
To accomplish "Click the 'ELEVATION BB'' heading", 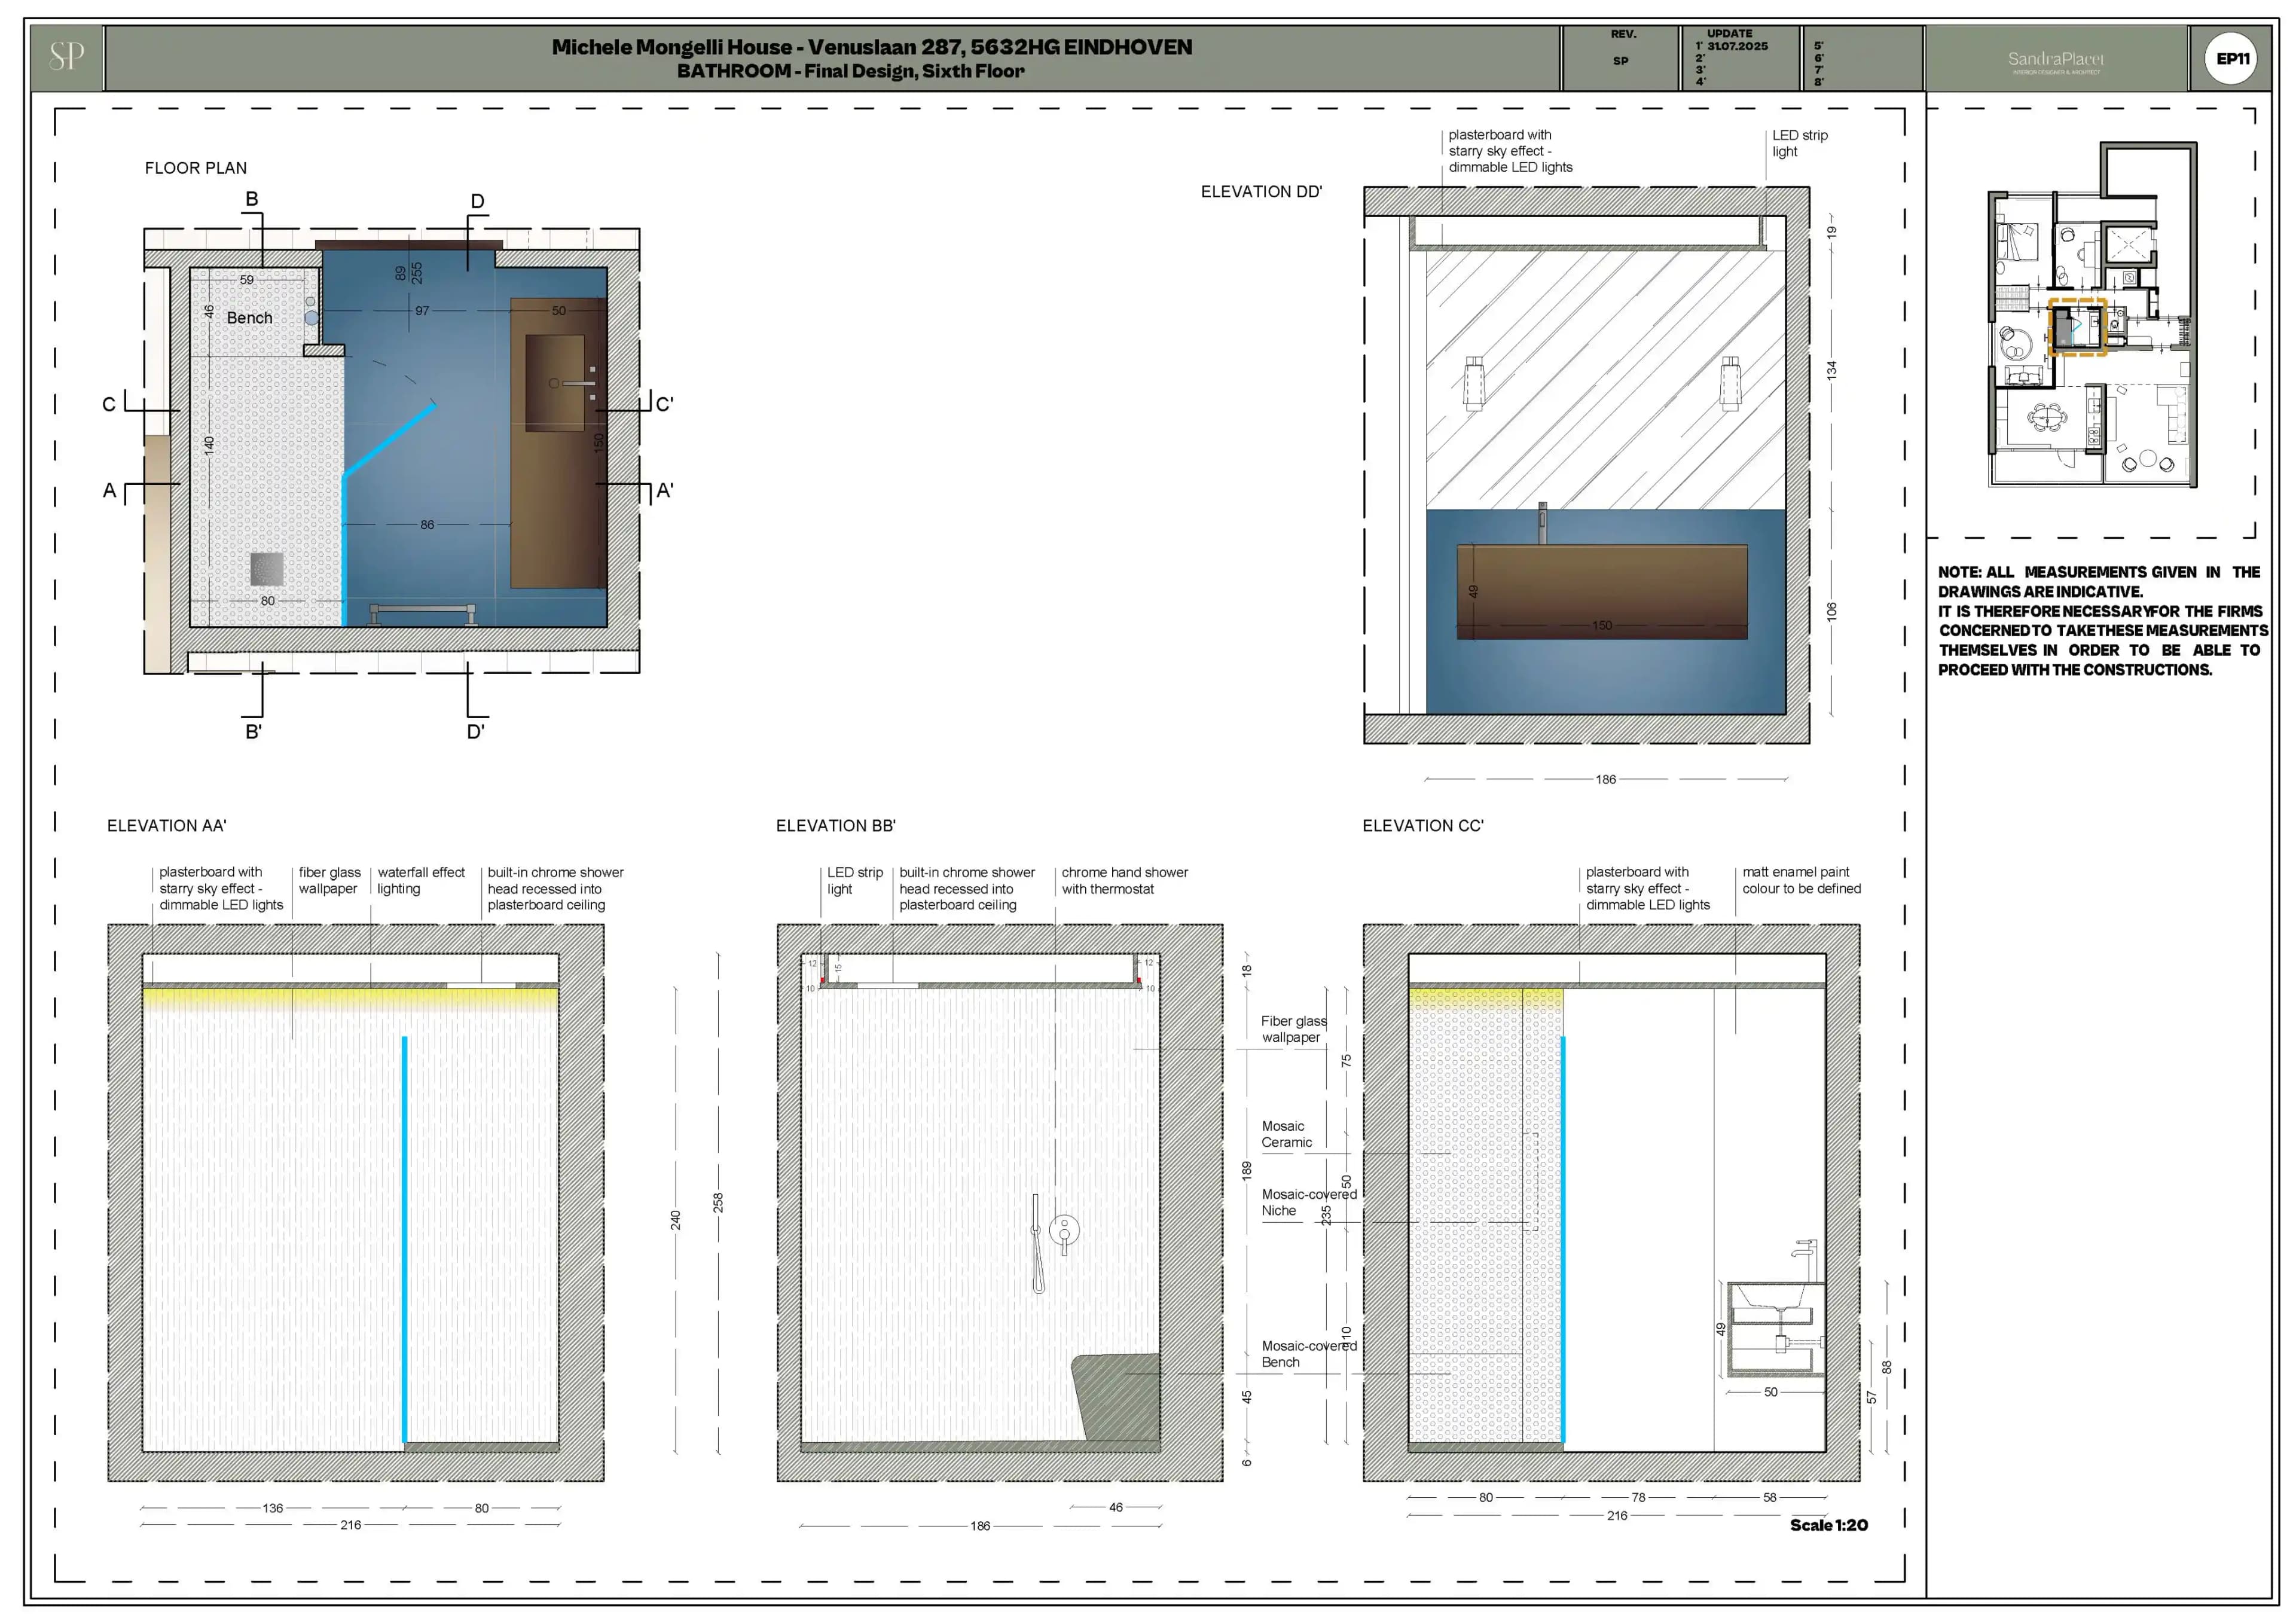I will pyautogui.click(x=836, y=826).
